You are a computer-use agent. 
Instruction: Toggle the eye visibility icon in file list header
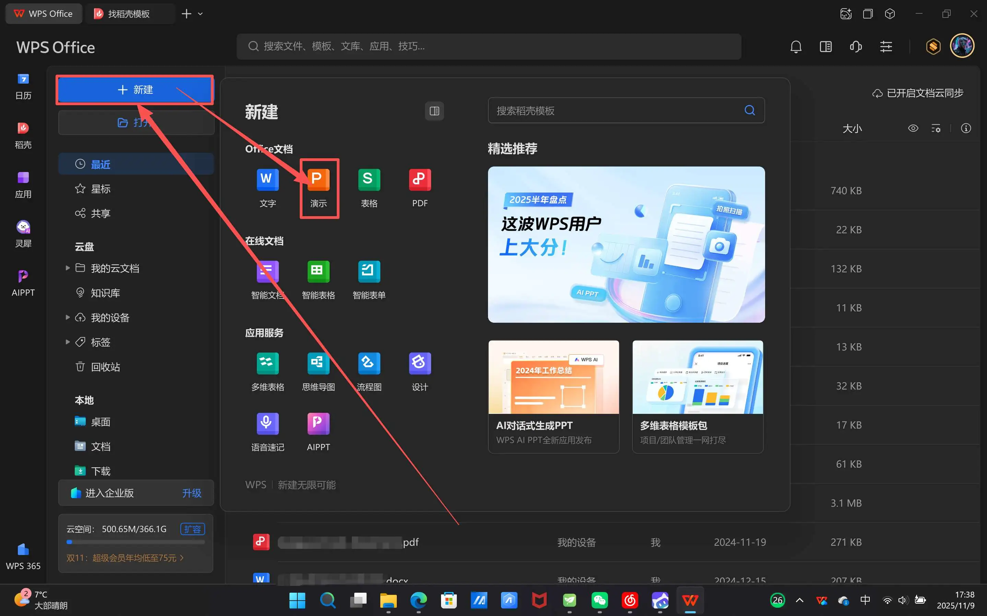coord(913,128)
